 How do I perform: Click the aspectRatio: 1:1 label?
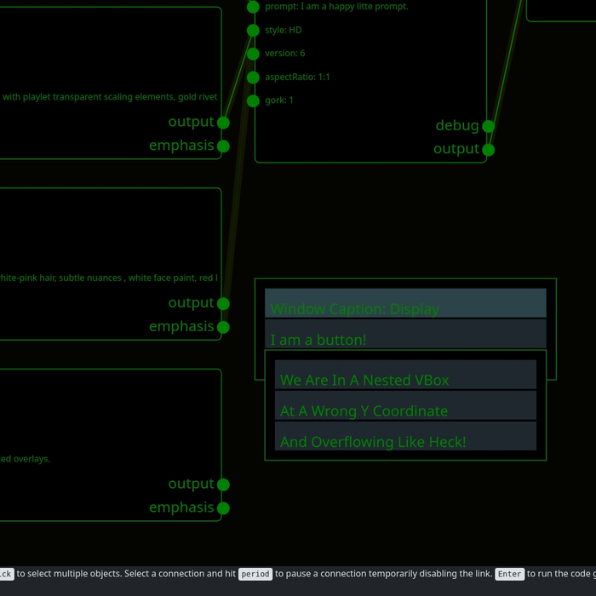pos(297,77)
